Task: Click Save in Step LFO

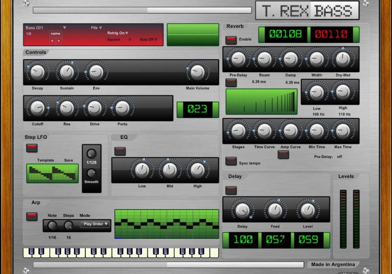Action: click(68, 160)
